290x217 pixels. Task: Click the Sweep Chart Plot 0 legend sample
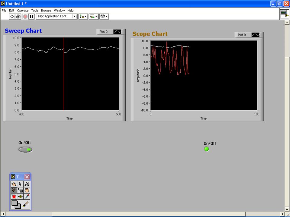click(117, 32)
